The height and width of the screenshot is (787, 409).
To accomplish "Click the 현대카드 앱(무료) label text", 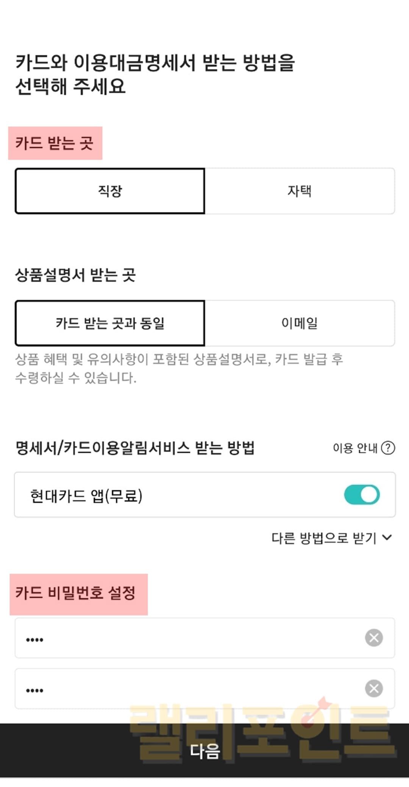I will coord(86,496).
